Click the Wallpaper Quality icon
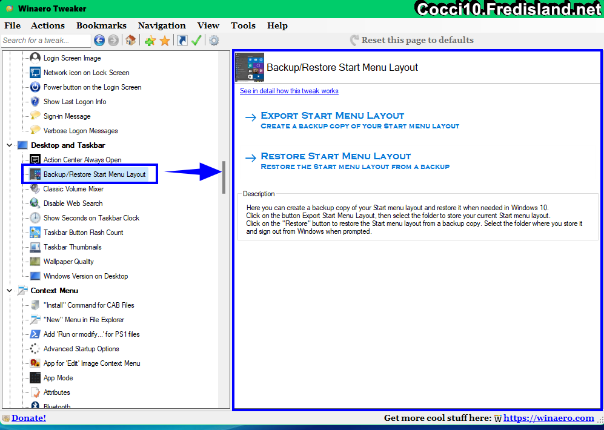The image size is (604, 430). [x=35, y=262]
